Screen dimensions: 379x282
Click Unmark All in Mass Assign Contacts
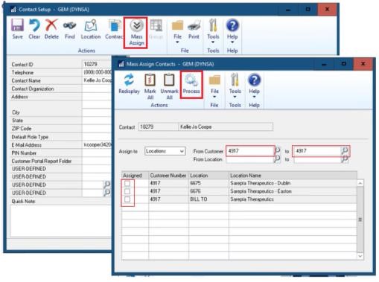[x=169, y=86]
